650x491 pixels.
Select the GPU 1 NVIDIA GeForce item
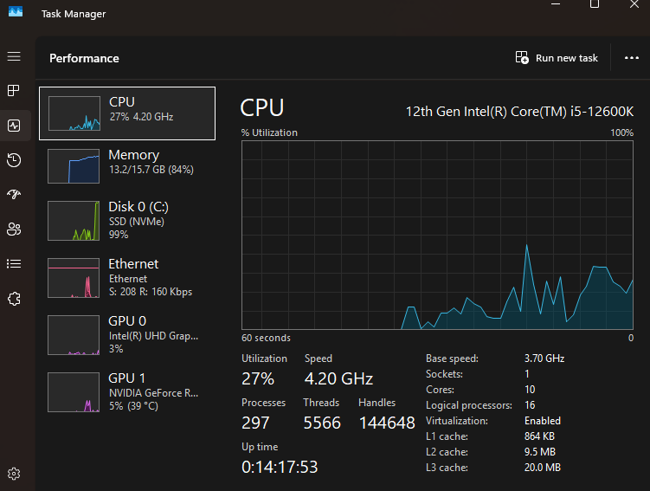pyautogui.click(x=127, y=392)
